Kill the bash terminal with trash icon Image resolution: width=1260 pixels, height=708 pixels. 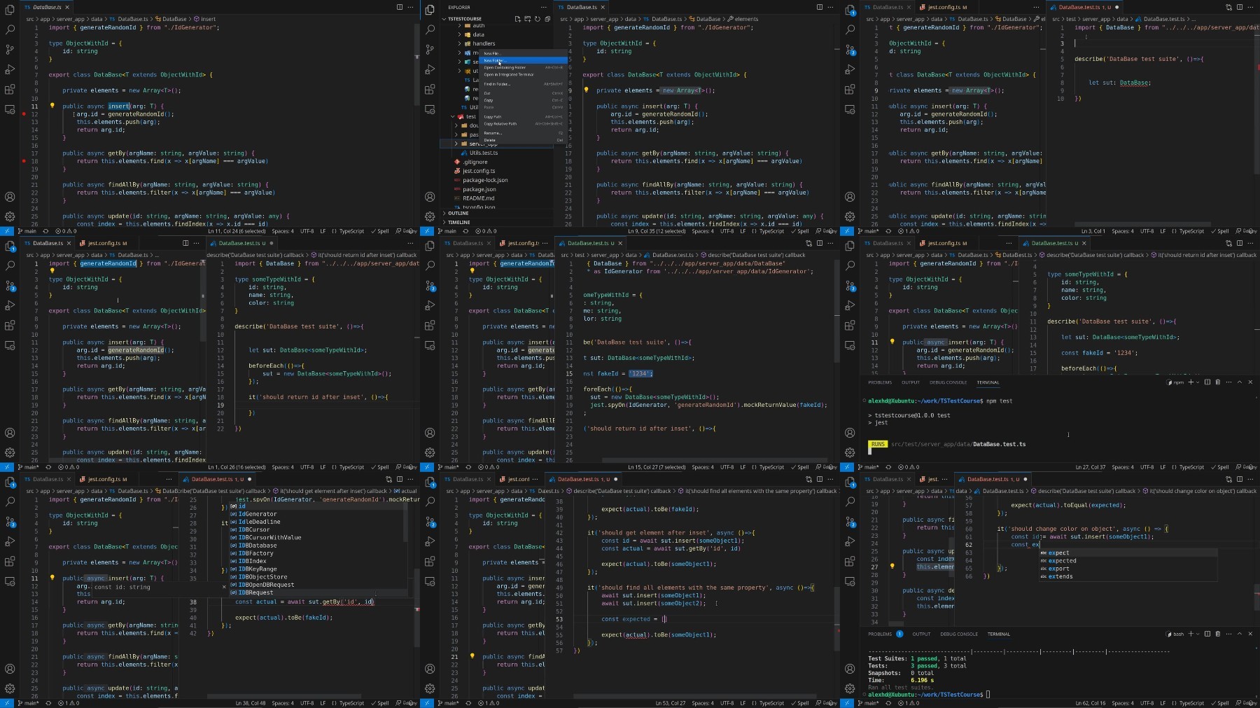point(1217,634)
